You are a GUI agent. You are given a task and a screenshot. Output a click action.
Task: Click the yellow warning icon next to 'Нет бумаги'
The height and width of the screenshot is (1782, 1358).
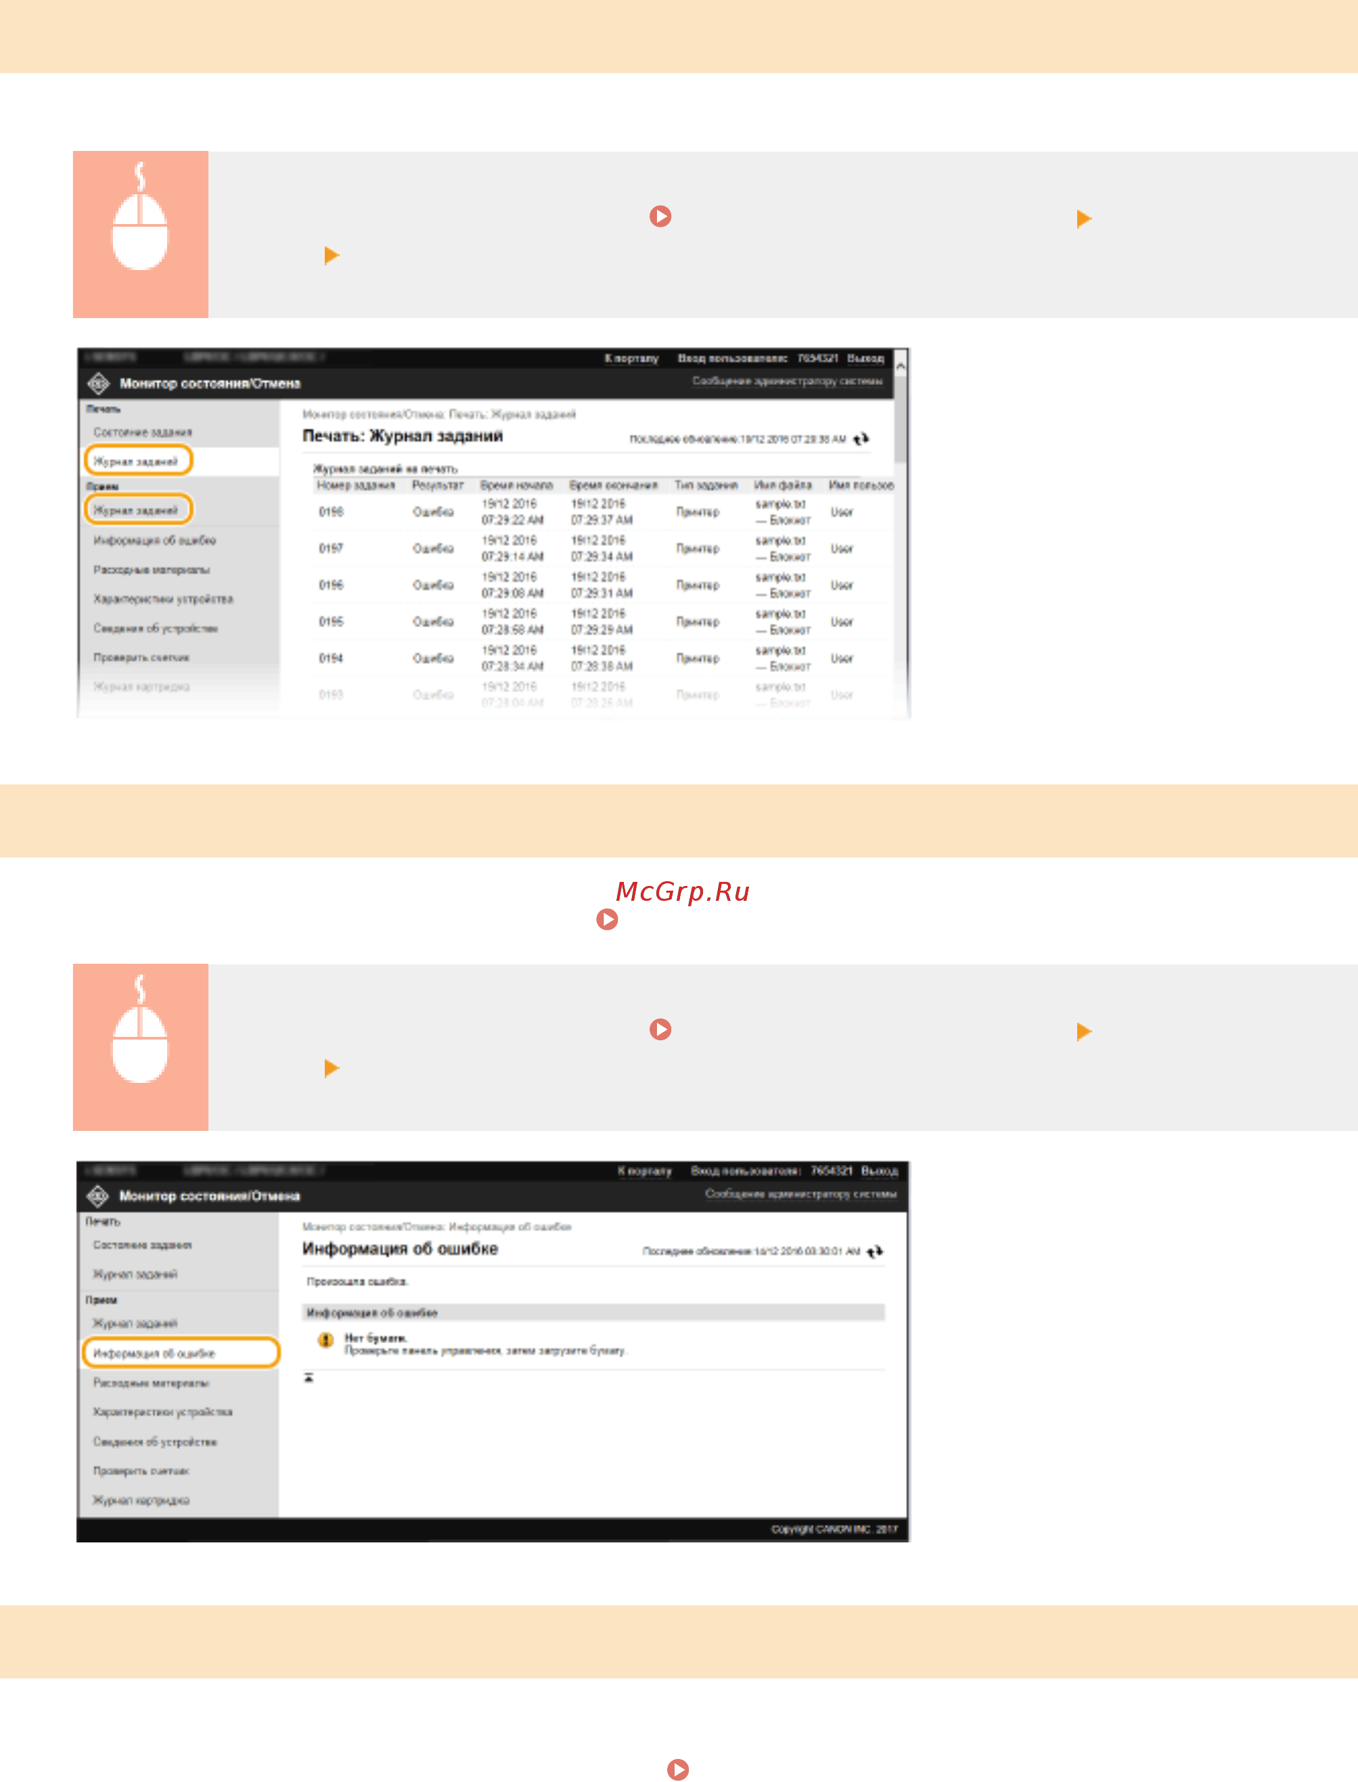click(325, 1341)
